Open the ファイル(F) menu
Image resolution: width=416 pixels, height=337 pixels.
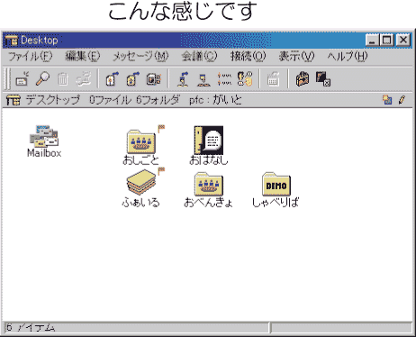[x=31, y=56]
